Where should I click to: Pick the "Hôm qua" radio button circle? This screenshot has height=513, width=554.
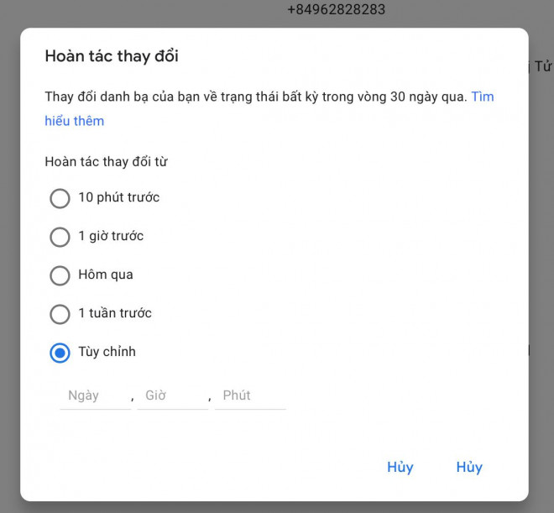coord(60,276)
